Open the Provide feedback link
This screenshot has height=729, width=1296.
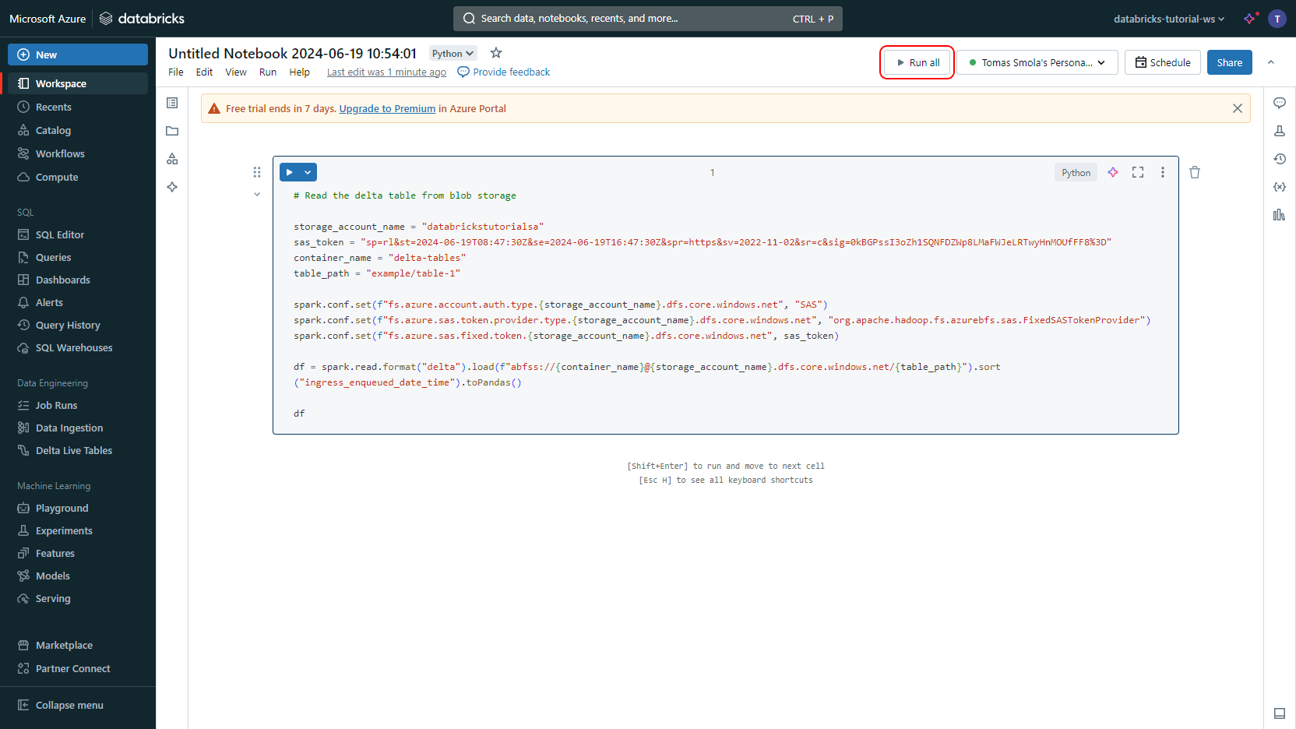coord(503,72)
